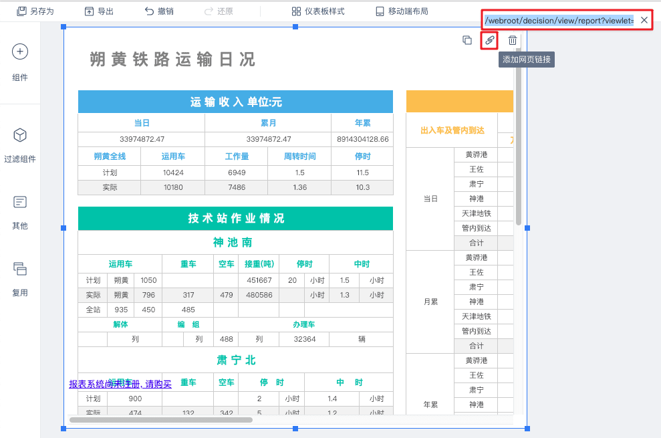Clear the URL field with X

click(x=644, y=20)
